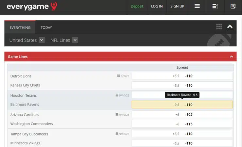Click the Houston Texans team name
The height and width of the screenshot is (147, 242).
24,95
